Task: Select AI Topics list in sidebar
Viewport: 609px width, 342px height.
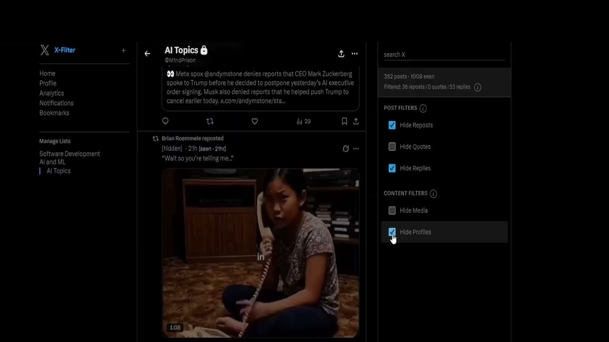Action: pos(59,171)
